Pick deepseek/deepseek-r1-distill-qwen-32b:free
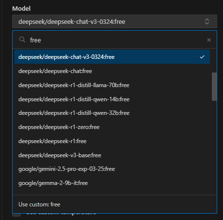Viewport: 223px width, 220px height. 112,113
